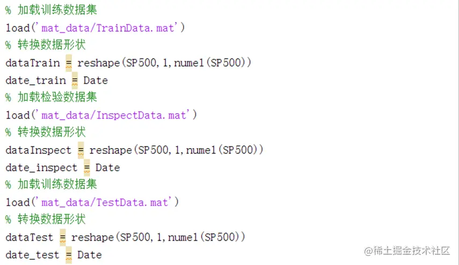Screen dimensions: 459x265
Task: Click the highlighted equals sign after dataInspect
Action: pos(81,151)
